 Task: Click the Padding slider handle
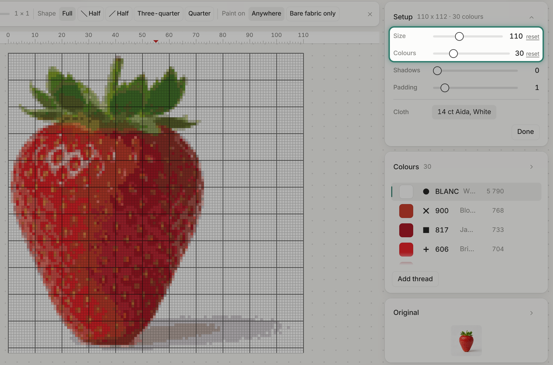coord(445,88)
